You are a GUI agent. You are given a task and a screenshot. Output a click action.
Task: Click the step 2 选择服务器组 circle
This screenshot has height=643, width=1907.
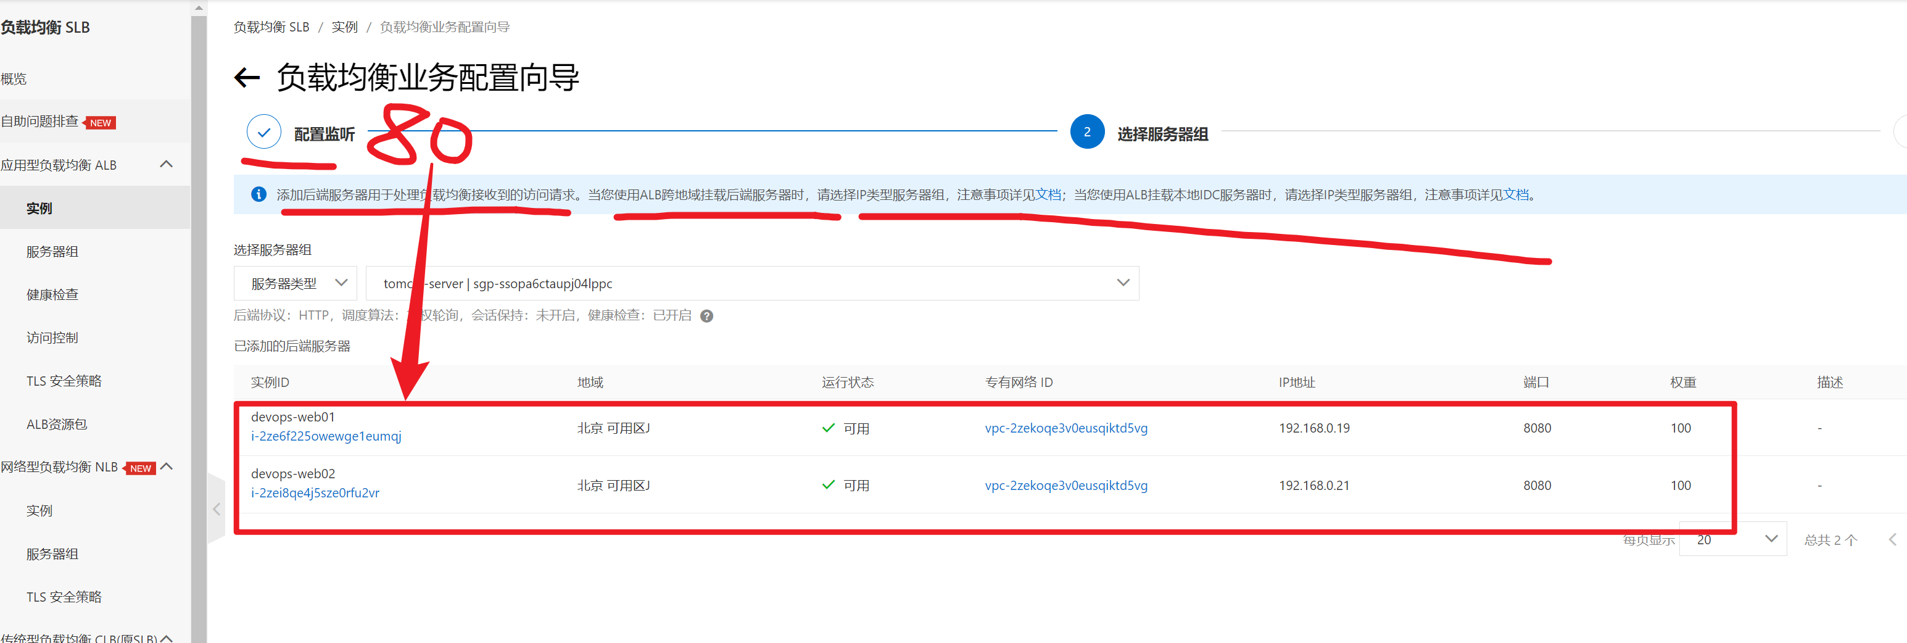coord(1086,133)
